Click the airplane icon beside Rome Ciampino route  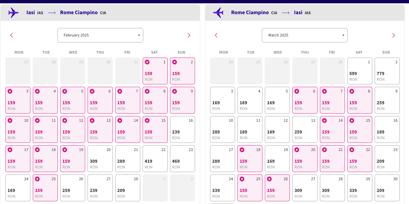click(218, 12)
